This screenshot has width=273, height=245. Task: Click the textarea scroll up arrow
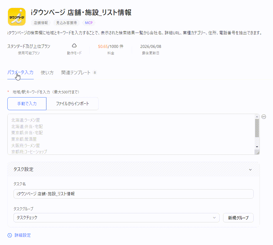click(257, 117)
